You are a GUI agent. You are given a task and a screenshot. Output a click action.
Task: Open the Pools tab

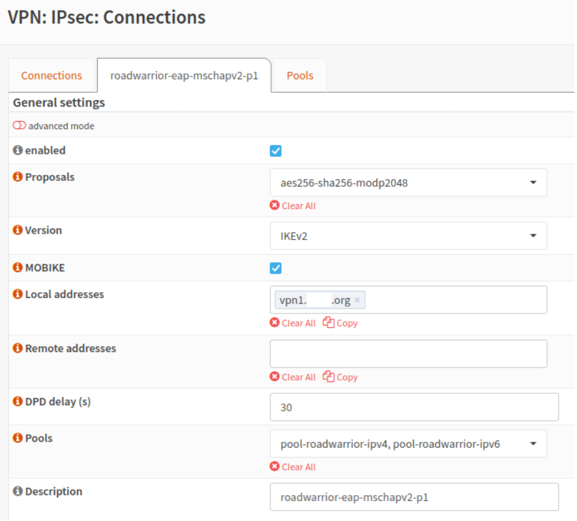[x=300, y=75]
